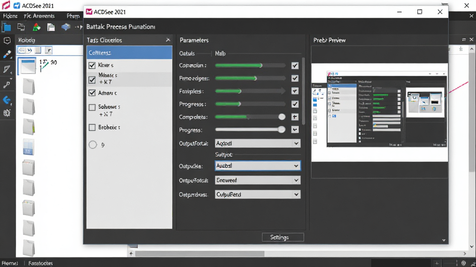Toggle checkbox on Progress row above Completes
This screenshot has height=267, width=476.
pos(295,104)
